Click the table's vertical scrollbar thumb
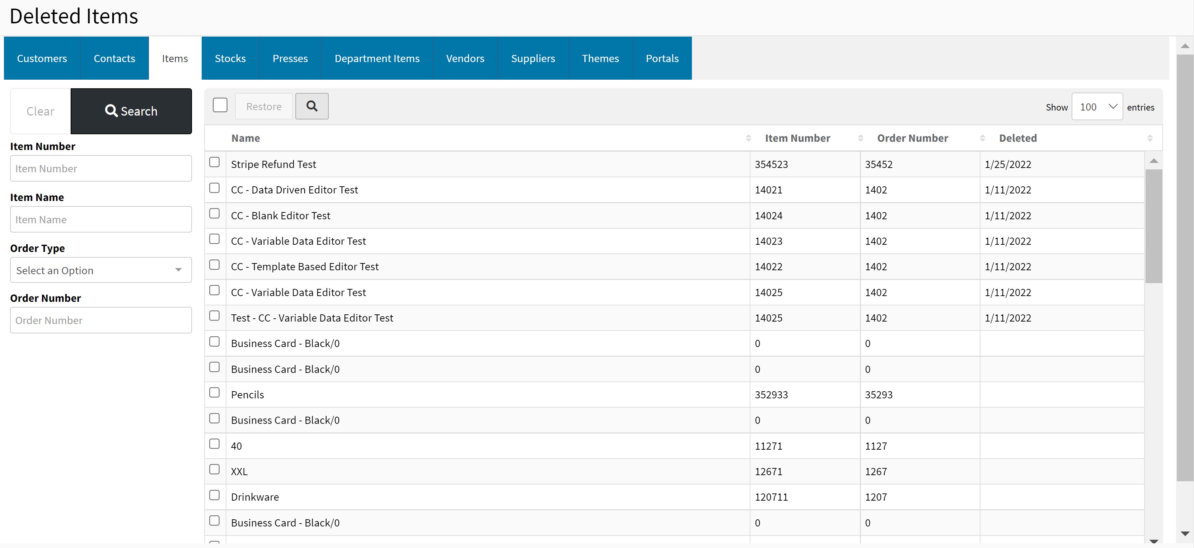1194x548 pixels. click(1153, 226)
